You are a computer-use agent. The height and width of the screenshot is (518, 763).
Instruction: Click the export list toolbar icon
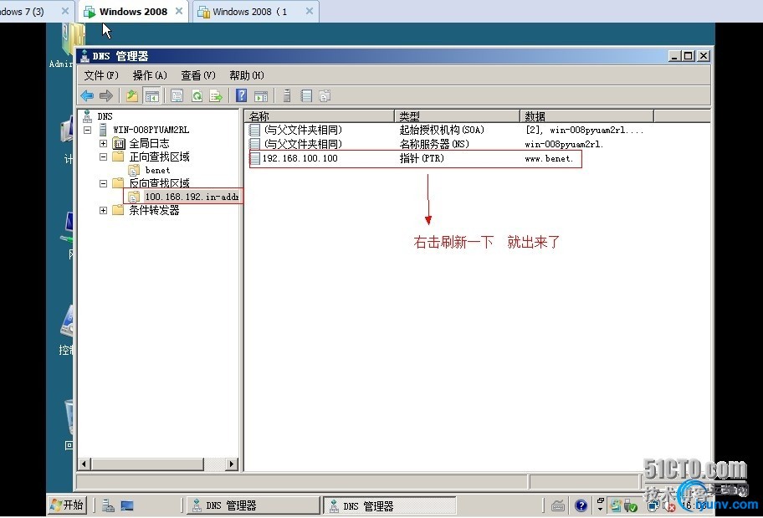216,95
